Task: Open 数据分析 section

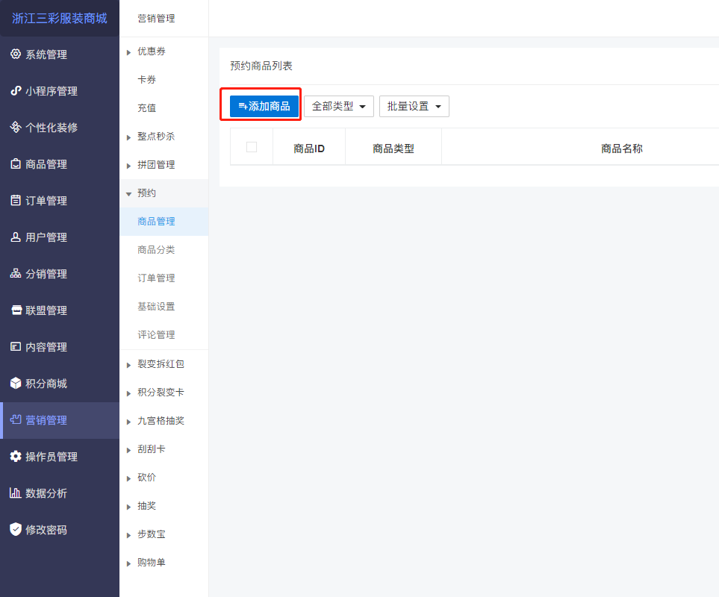Action: click(x=60, y=493)
